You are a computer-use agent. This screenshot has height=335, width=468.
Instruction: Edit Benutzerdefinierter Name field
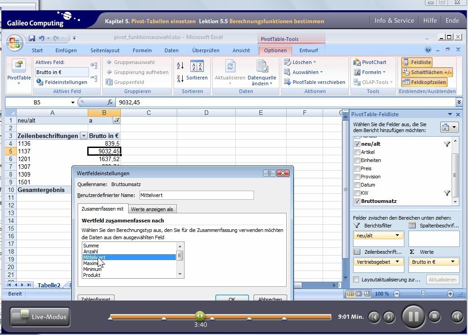click(x=197, y=195)
